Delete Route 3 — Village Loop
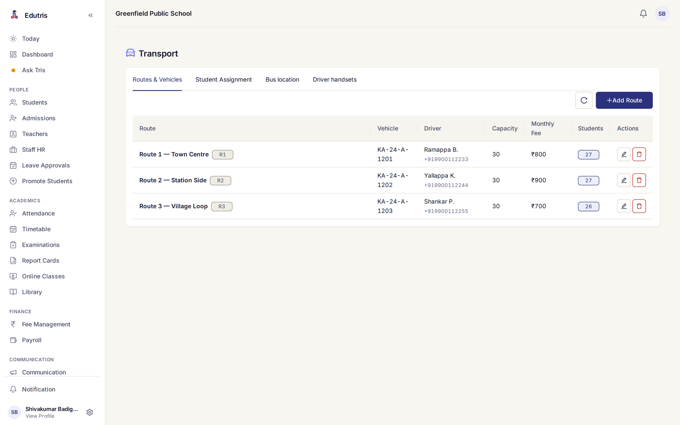This screenshot has height=425, width=680. [639, 206]
